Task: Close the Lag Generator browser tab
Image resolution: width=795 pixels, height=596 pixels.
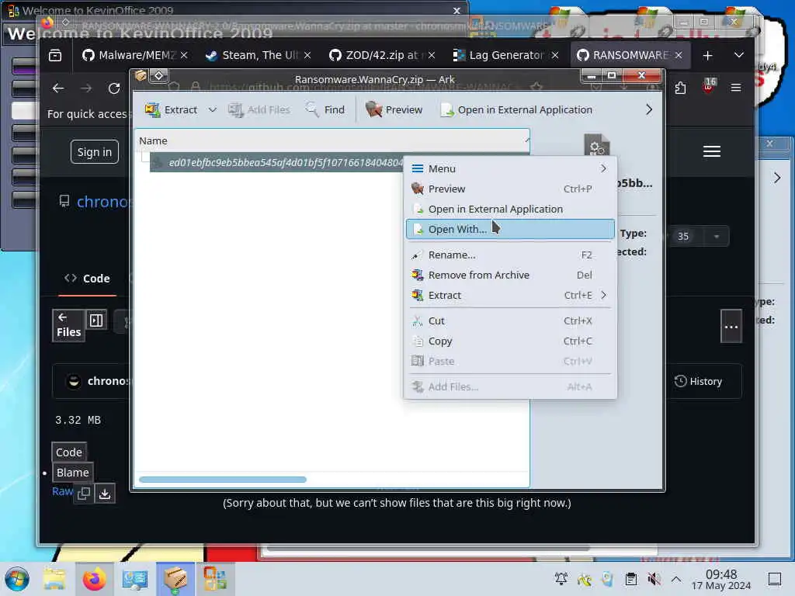Action: click(555, 55)
